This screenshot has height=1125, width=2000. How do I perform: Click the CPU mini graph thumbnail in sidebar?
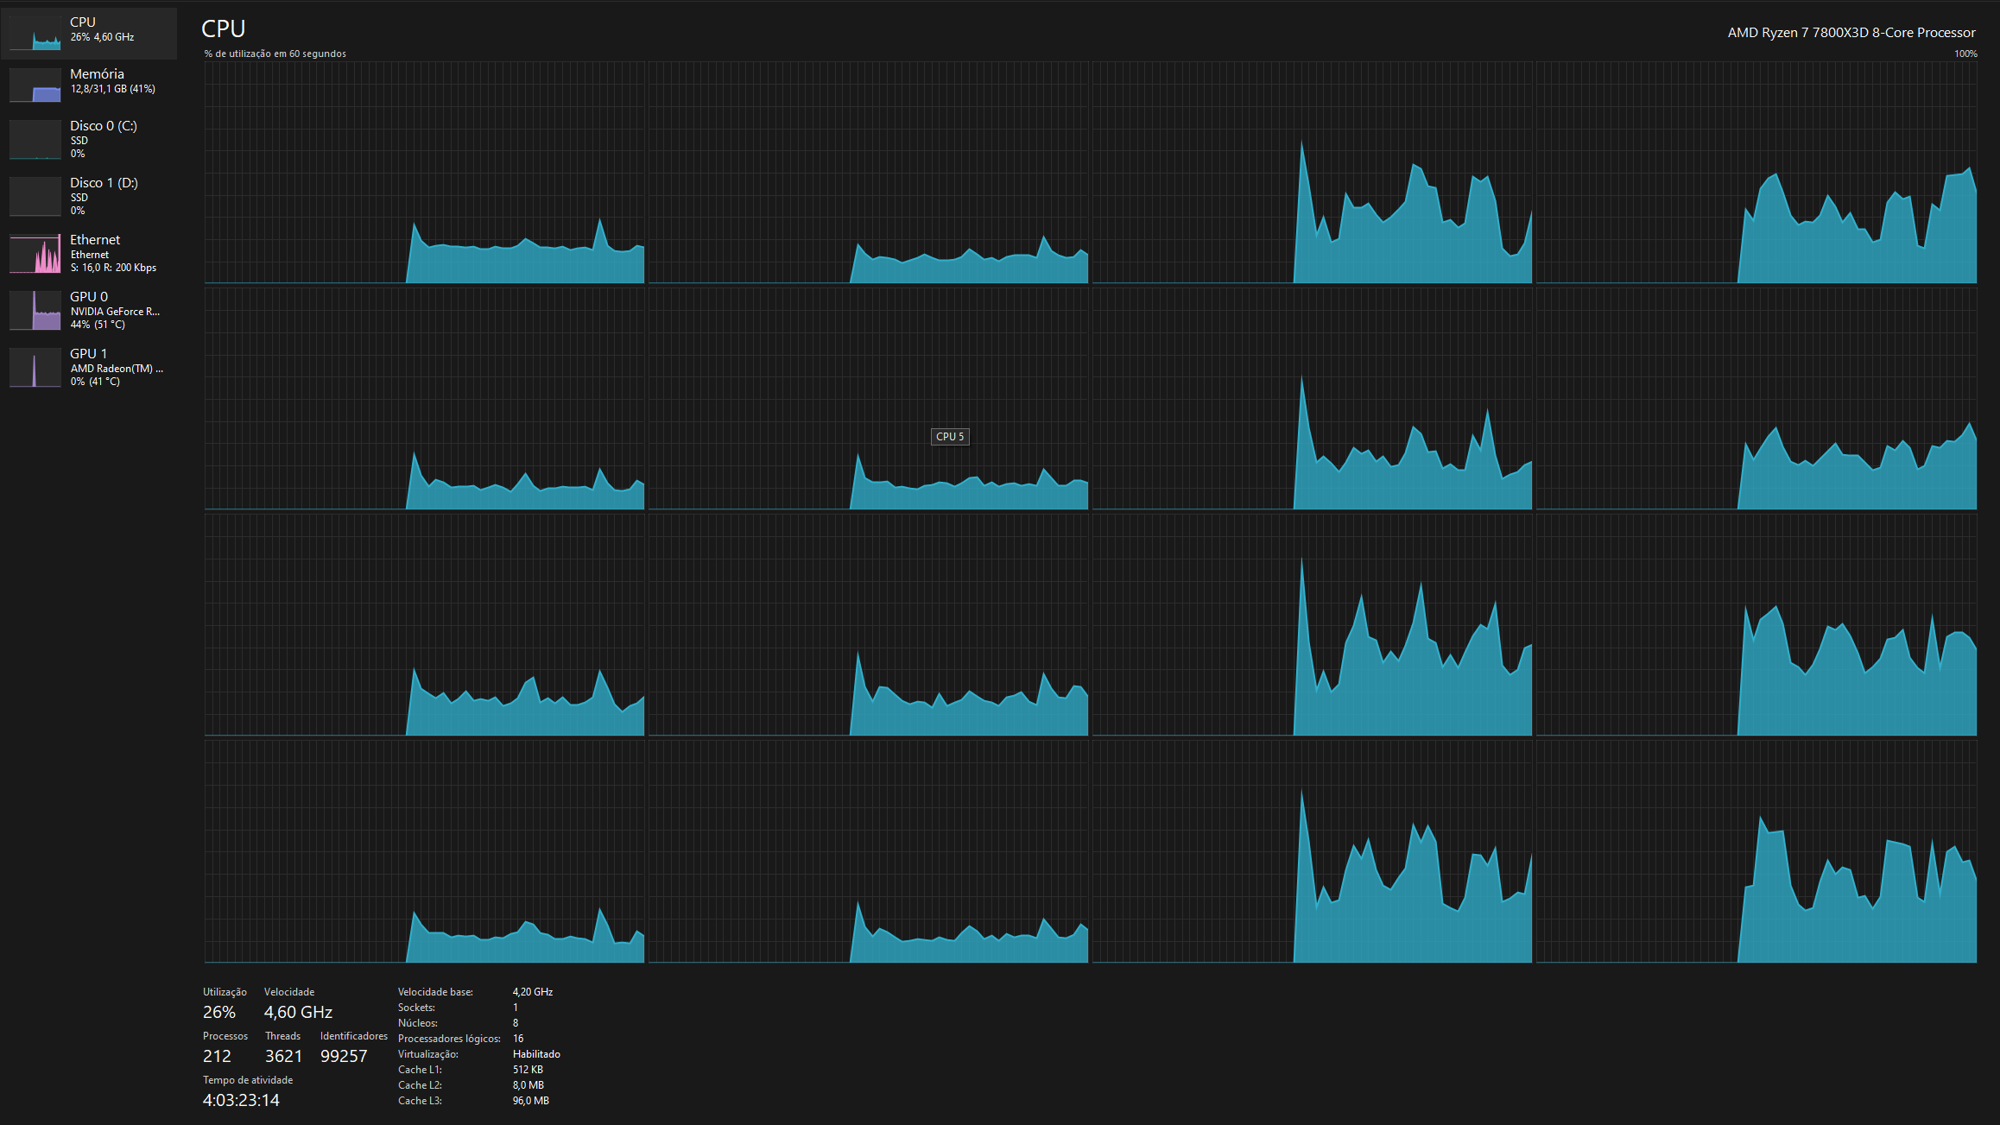[x=35, y=33]
